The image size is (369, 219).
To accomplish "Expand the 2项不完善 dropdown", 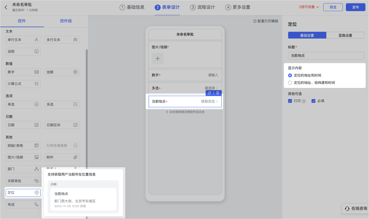I will tap(309, 7).
